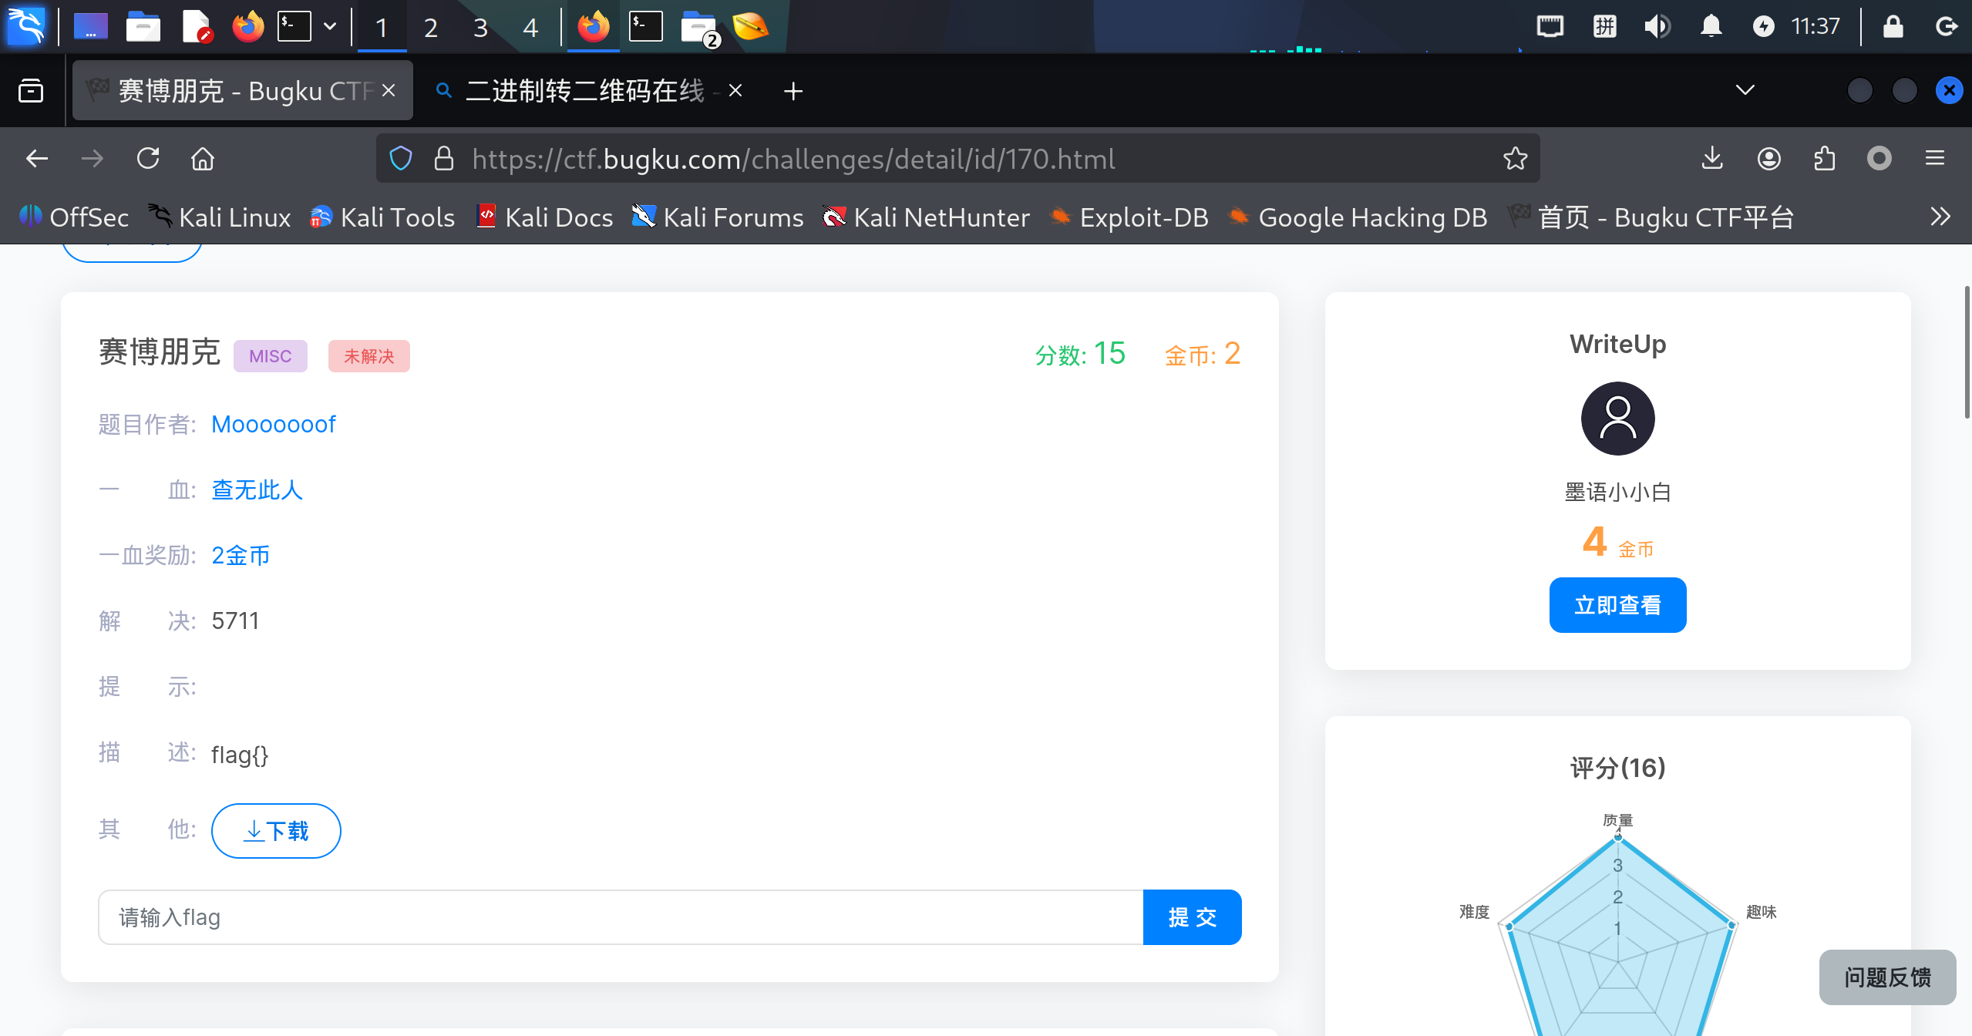The image size is (1972, 1036).
Task: Open the Firefox View icon
Action: [31, 91]
